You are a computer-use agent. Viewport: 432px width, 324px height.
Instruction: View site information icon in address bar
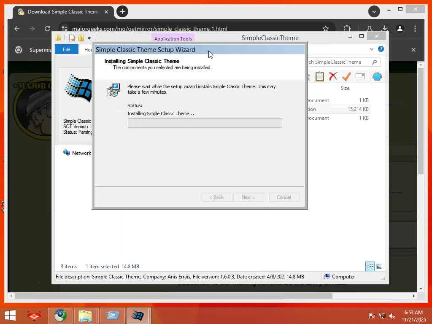tap(65, 29)
